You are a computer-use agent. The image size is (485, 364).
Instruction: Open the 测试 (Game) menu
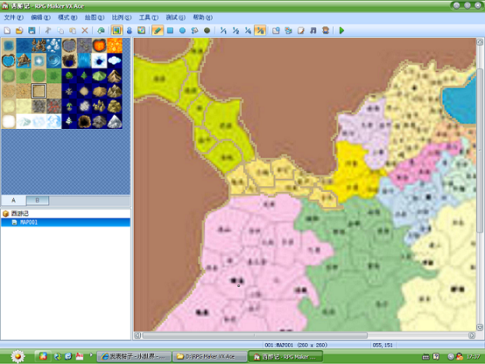(176, 17)
